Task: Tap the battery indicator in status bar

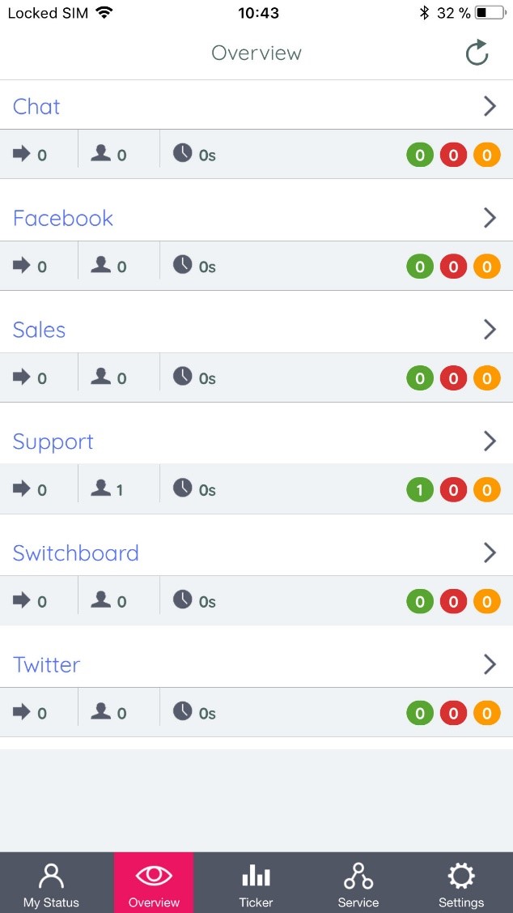Action: coord(490,13)
